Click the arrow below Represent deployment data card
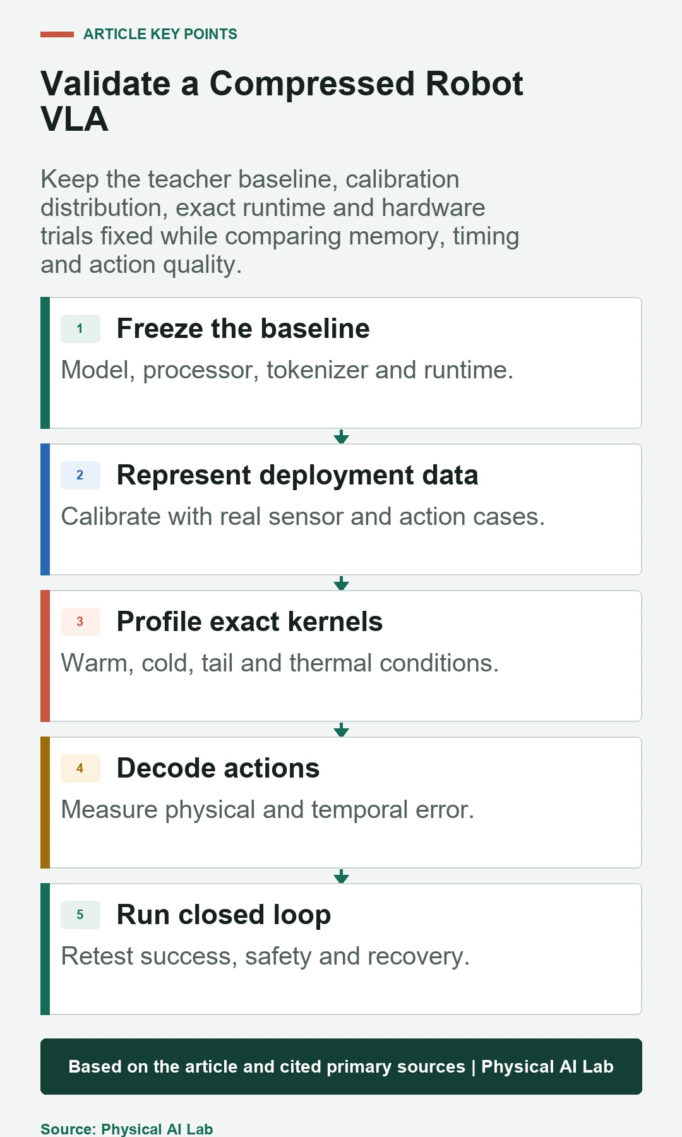The height and width of the screenshot is (1137, 682). [341, 583]
